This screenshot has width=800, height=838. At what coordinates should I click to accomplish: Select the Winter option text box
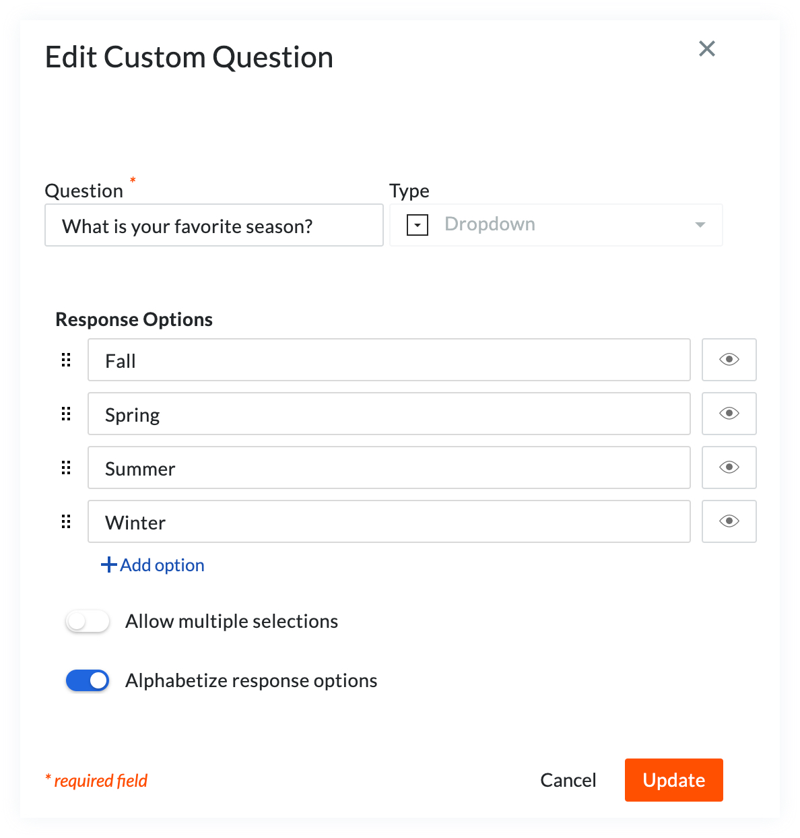pyautogui.click(x=389, y=521)
